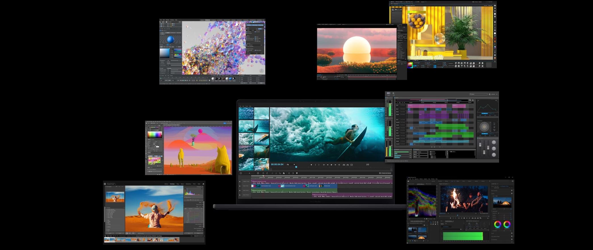Open the File menu in laptop editor
The width and height of the screenshot is (593, 250).
(x=240, y=106)
